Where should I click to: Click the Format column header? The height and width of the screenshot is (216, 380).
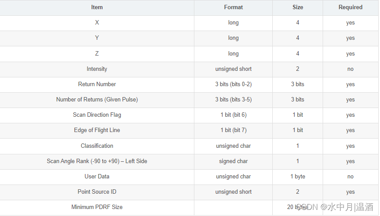coord(233,7)
